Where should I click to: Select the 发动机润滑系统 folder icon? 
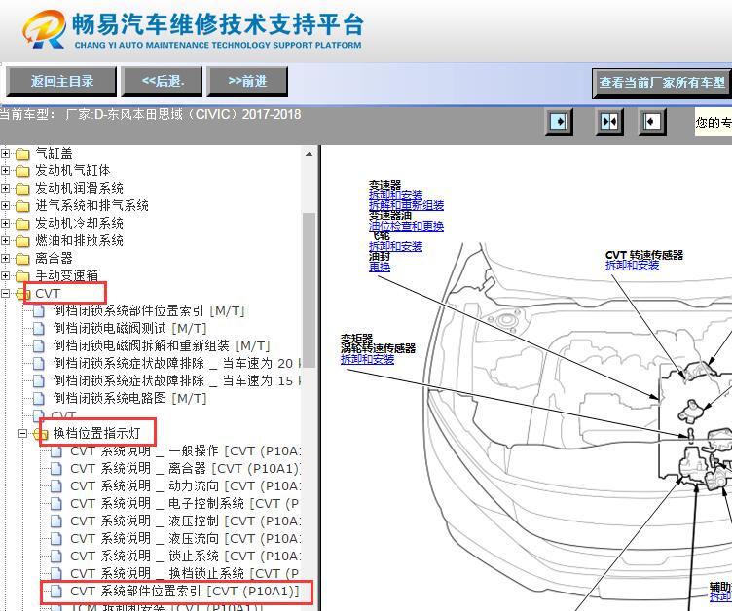(x=22, y=189)
